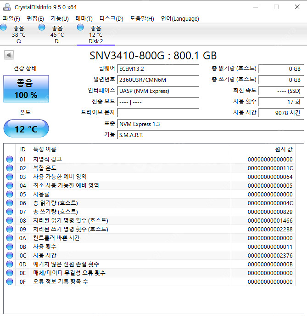This screenshot has height=316, width=307.
Task: Click raw value 00000000022B8 of 쓰기 명령 횟수
Action: [x=270, y=230]
